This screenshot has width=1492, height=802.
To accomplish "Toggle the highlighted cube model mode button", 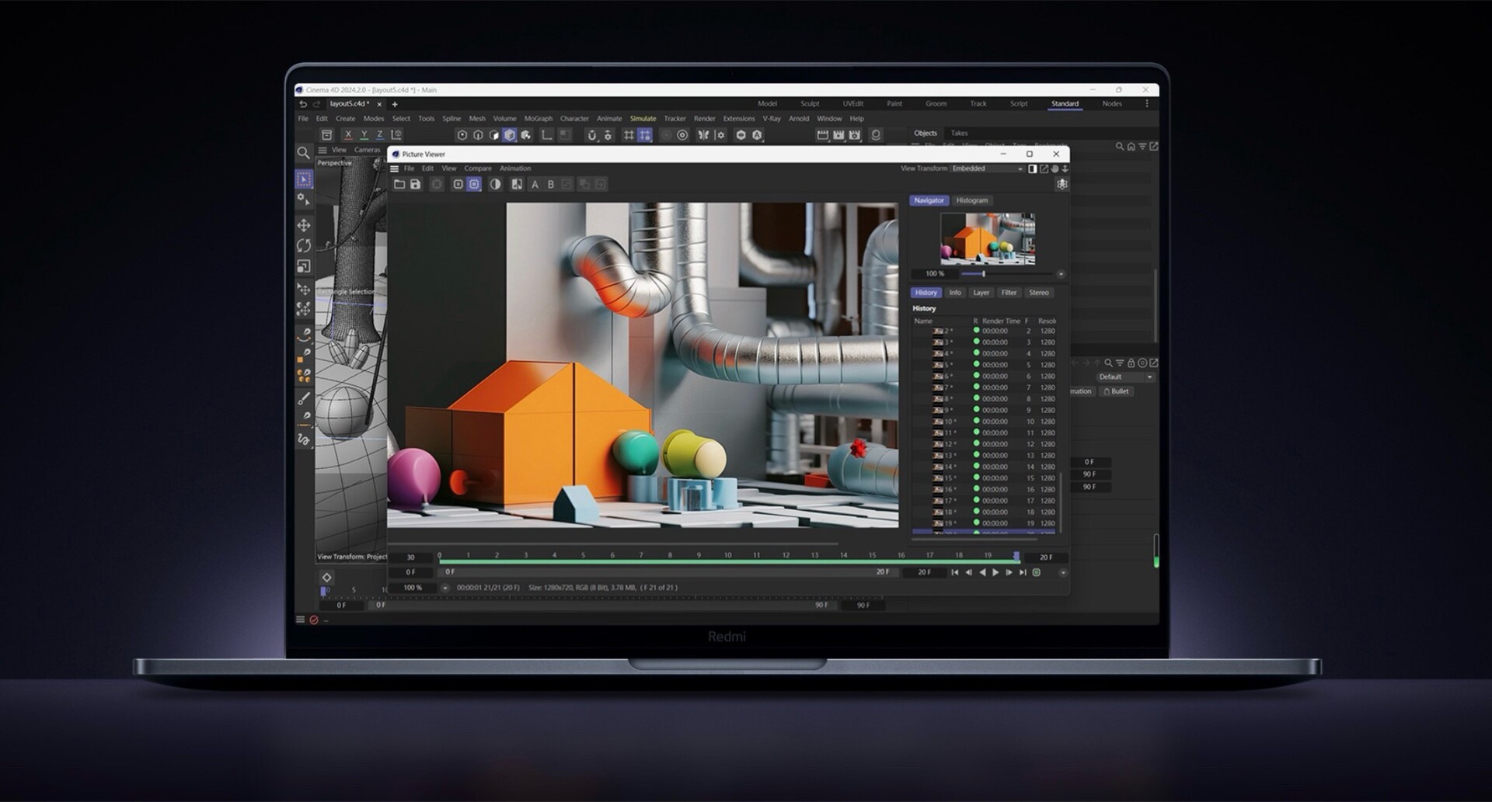I will coord(510,135).
